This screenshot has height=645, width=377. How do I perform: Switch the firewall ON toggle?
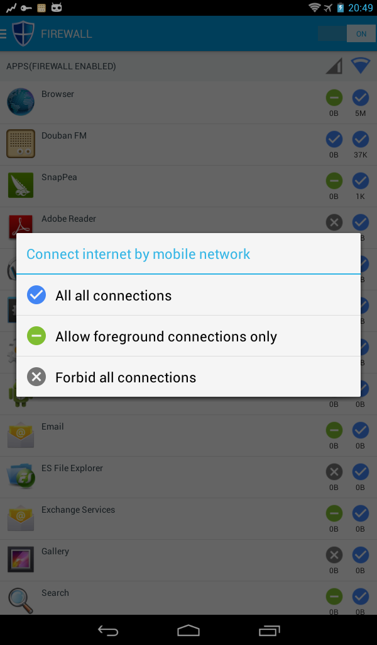pyautogui.click(x=347, y=34)
